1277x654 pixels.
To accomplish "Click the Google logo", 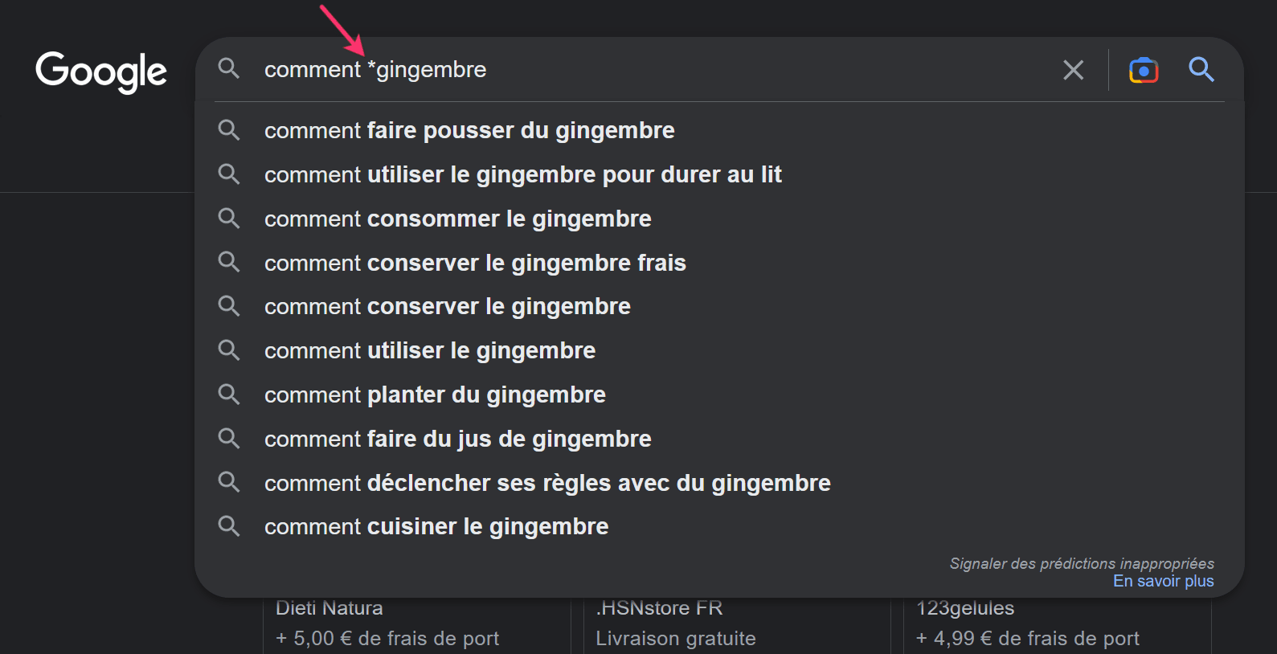I will 101,72.
